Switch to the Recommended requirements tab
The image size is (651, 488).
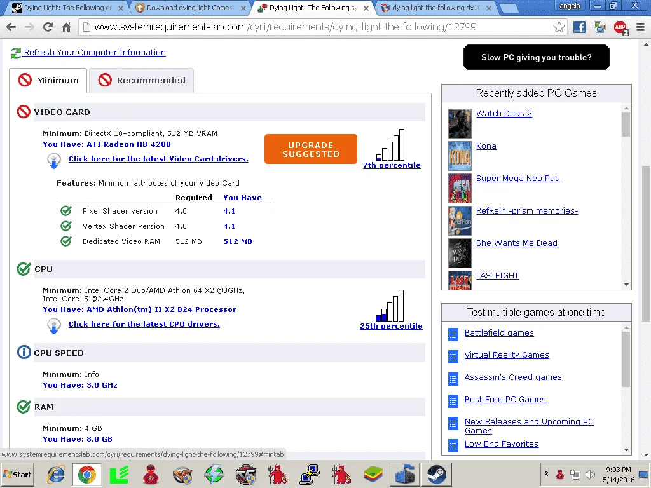[141, 81]
